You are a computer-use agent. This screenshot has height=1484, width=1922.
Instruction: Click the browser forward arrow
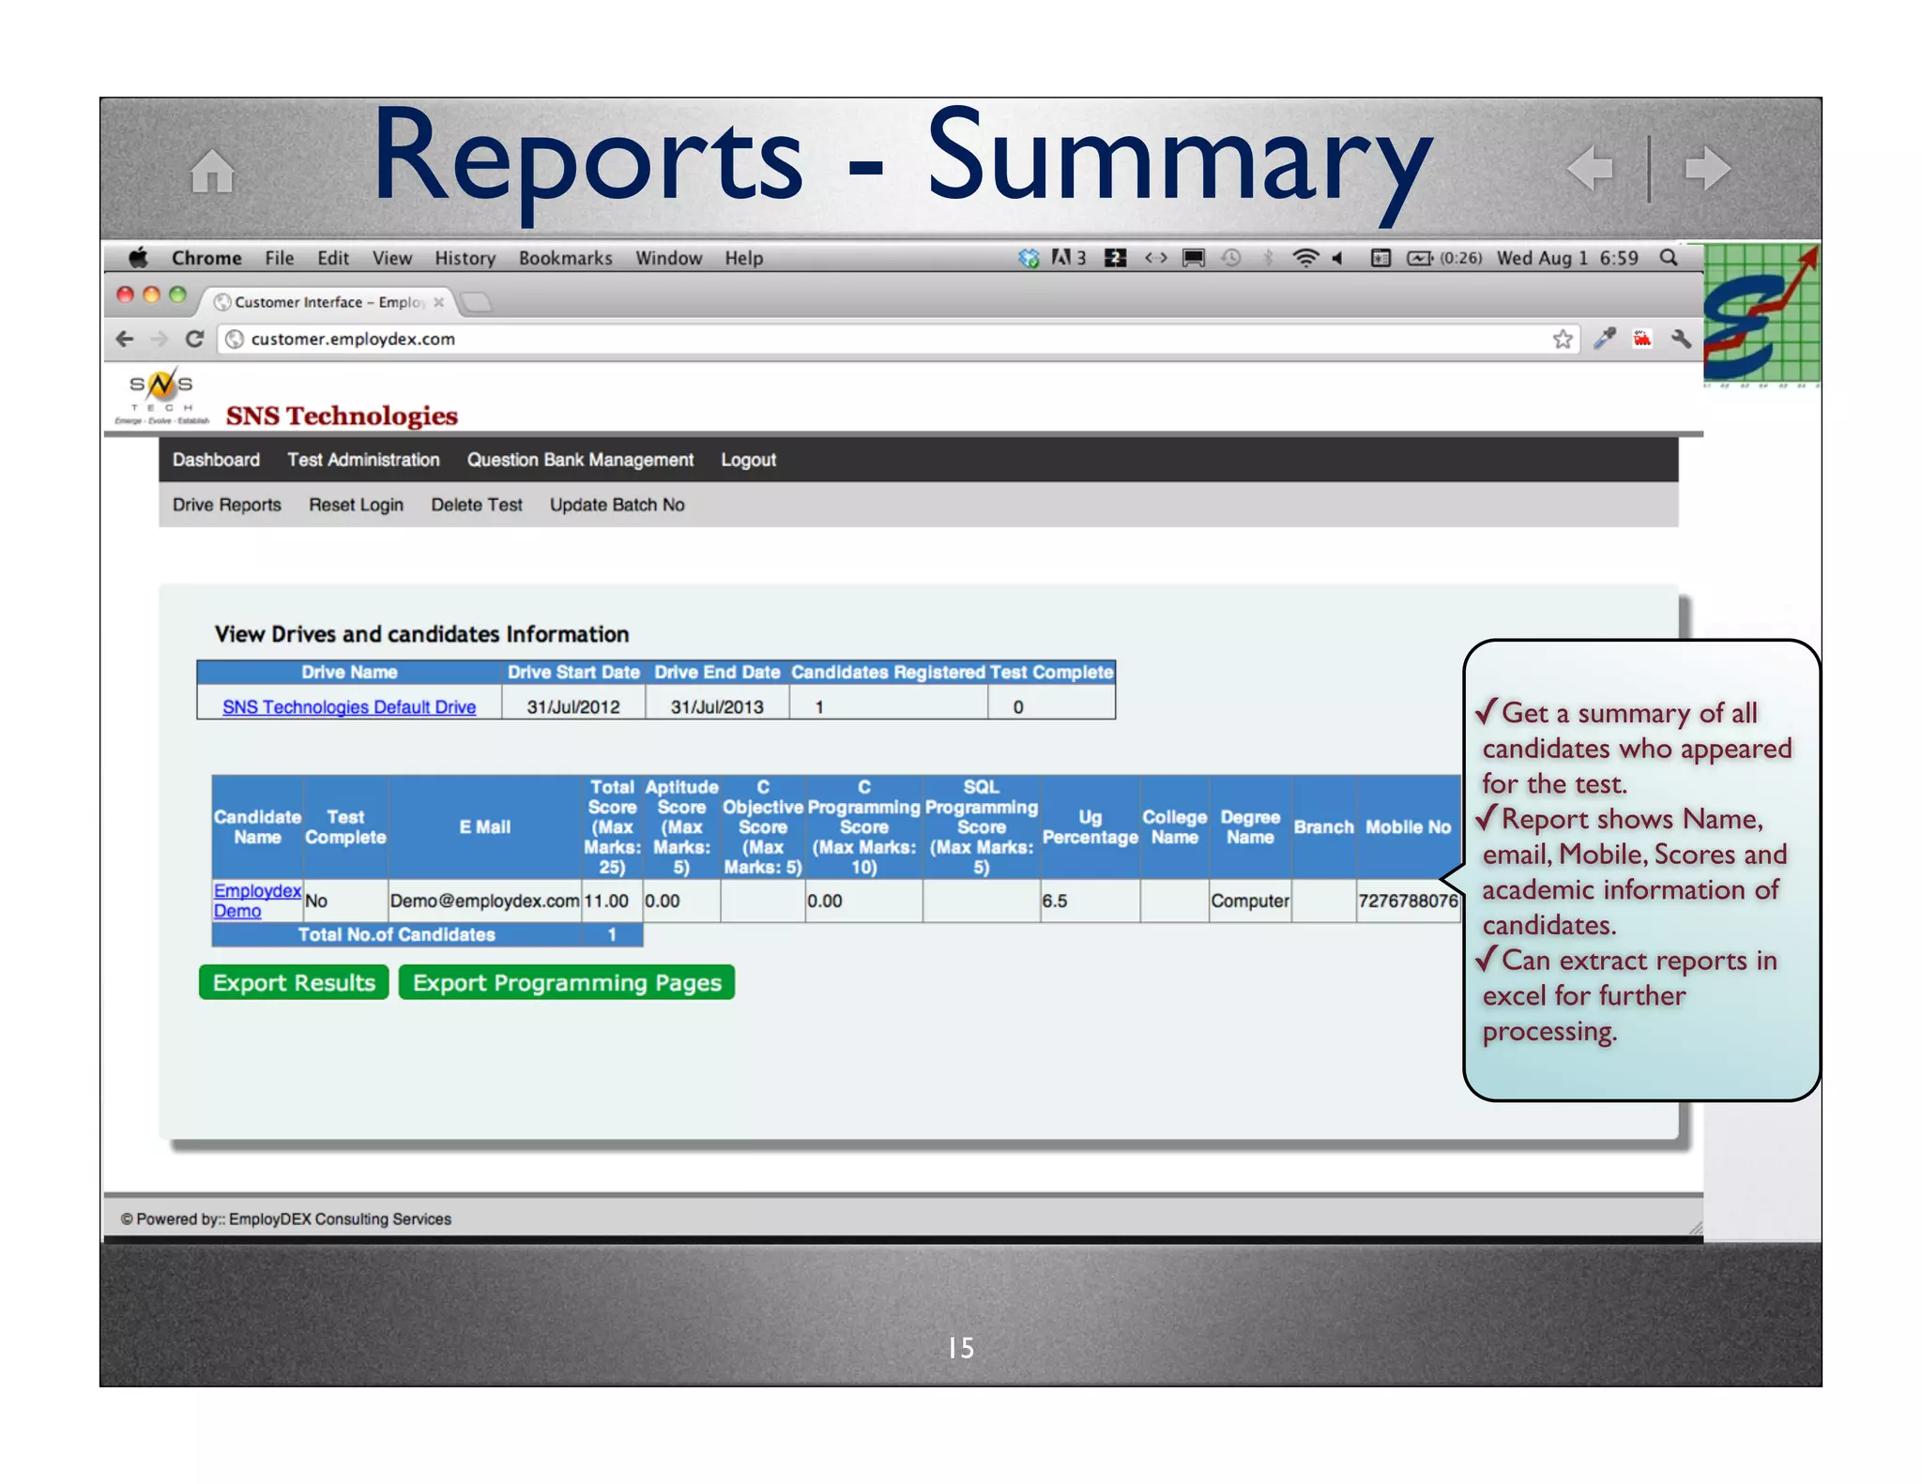point(160,339)
